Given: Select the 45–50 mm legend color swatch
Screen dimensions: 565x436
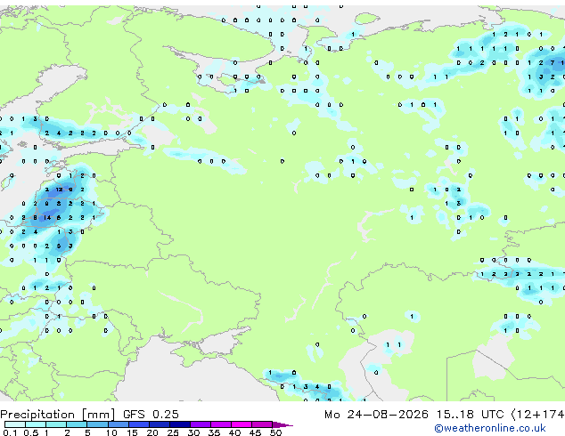Looking at the screenshot, I should point(262,424).
